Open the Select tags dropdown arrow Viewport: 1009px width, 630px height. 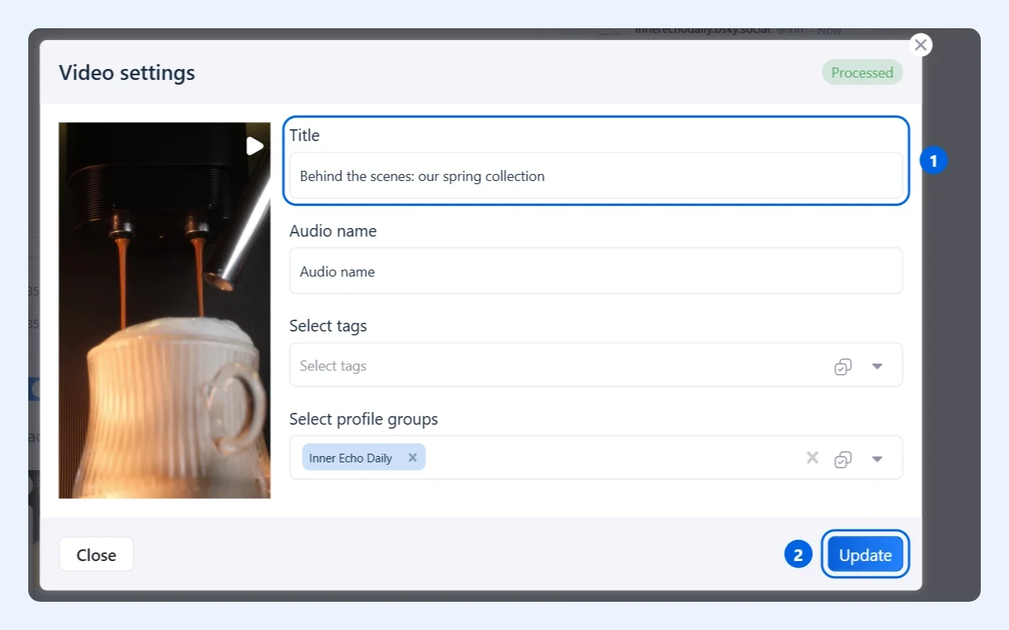877,366
